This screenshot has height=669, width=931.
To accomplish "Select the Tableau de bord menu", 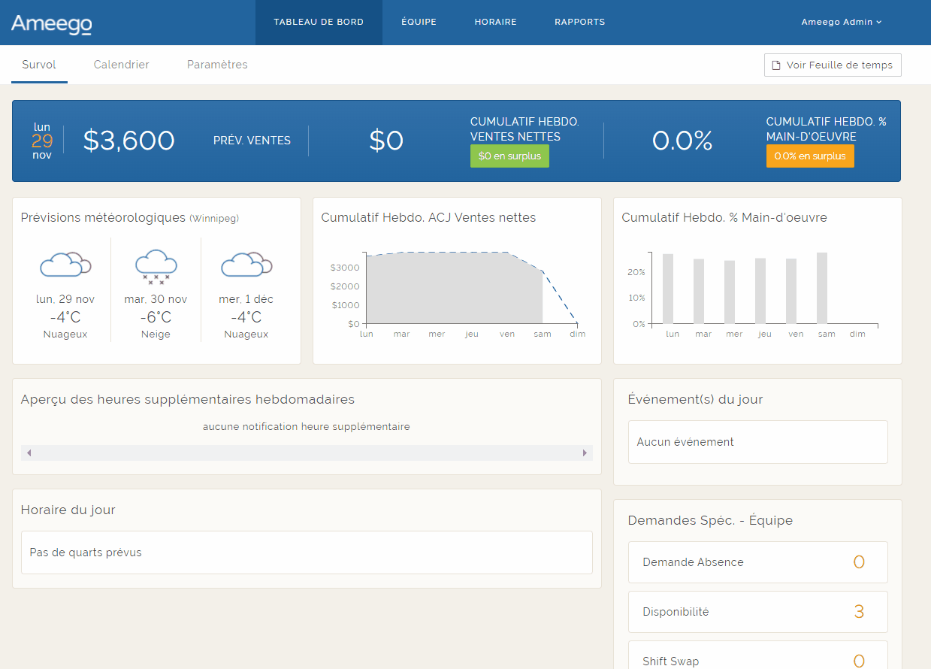I will click(x=319, y=22).
